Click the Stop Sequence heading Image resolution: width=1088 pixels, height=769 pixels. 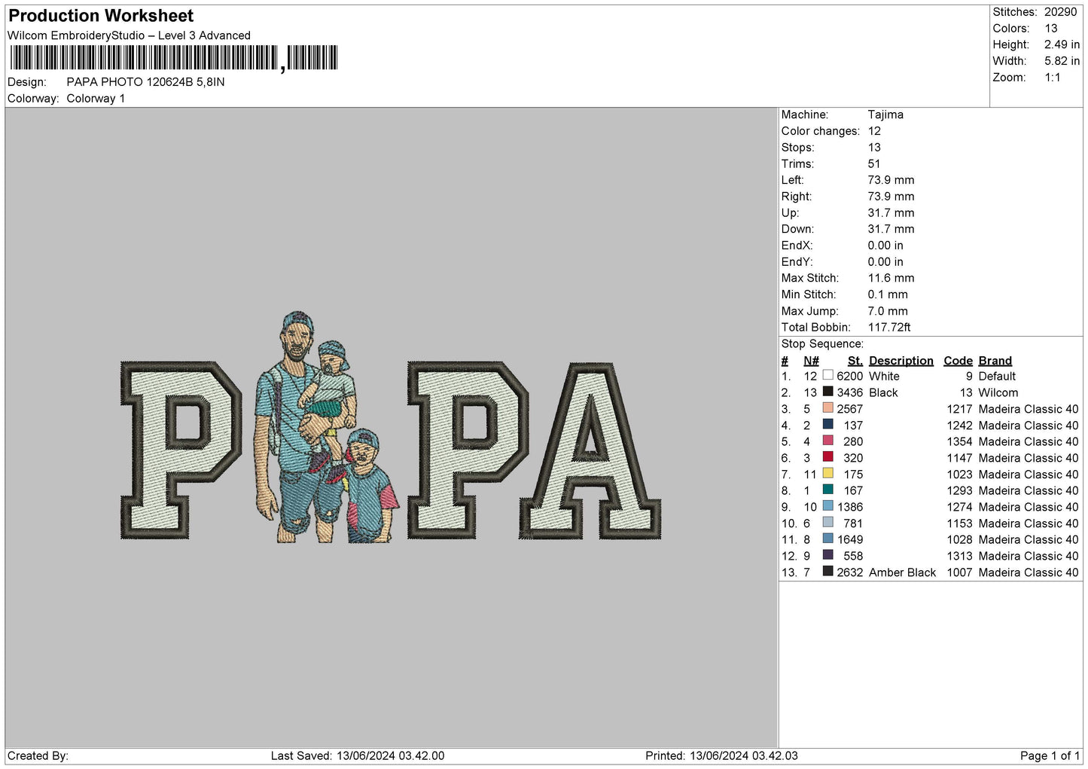(822, 344)
